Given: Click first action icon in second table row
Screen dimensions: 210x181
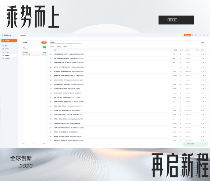Looking at the screenshot, I should click(202, 58).
